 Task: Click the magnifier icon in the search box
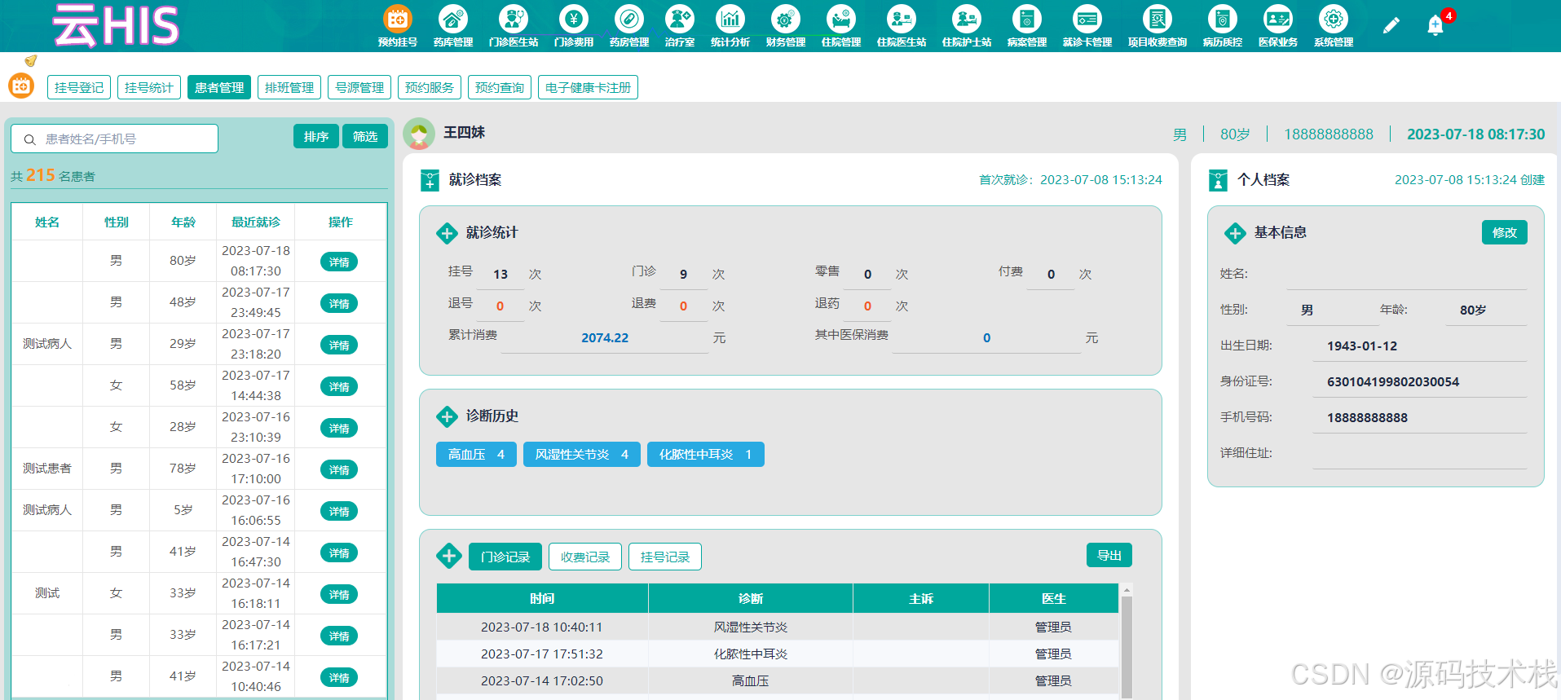30,139
